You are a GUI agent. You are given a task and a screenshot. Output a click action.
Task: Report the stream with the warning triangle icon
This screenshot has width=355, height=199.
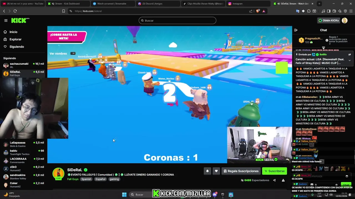coord(283,180)
